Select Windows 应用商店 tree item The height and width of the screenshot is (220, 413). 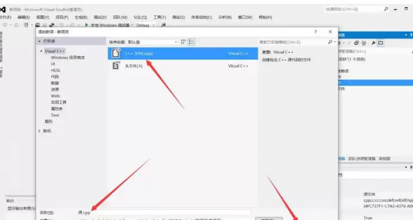coord(68,57)
